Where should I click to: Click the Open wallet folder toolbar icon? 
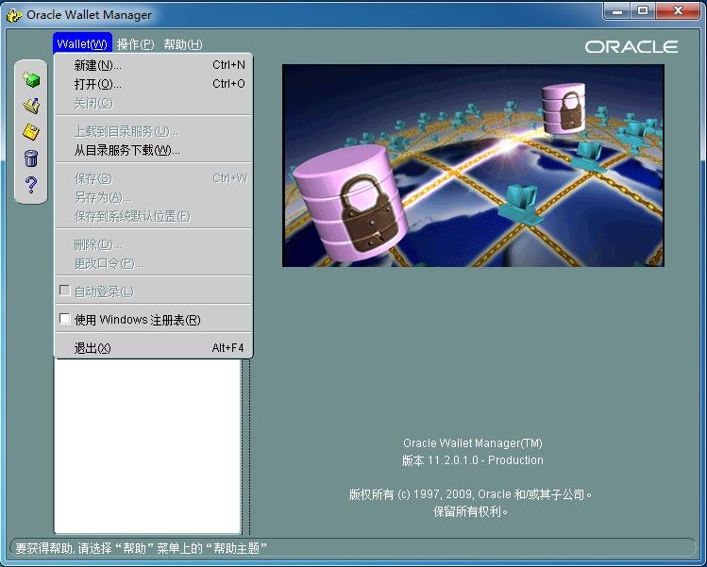(x=31, y=106)
